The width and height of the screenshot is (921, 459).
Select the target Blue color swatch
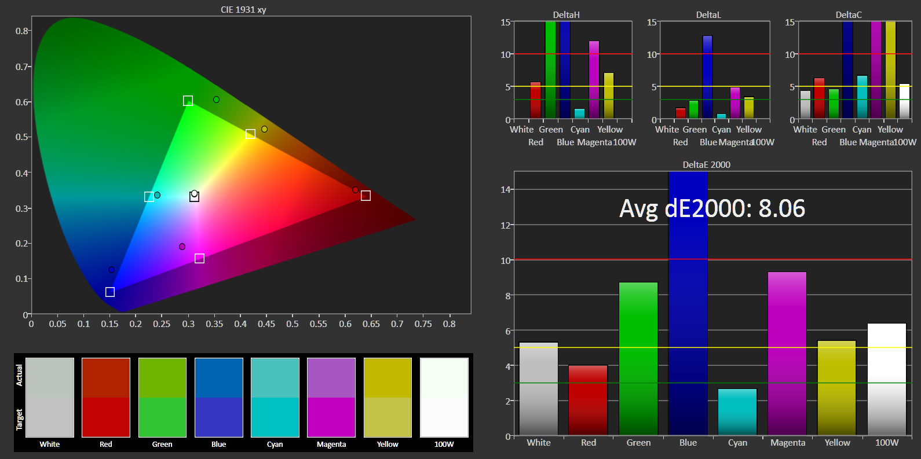coord(219,417)
